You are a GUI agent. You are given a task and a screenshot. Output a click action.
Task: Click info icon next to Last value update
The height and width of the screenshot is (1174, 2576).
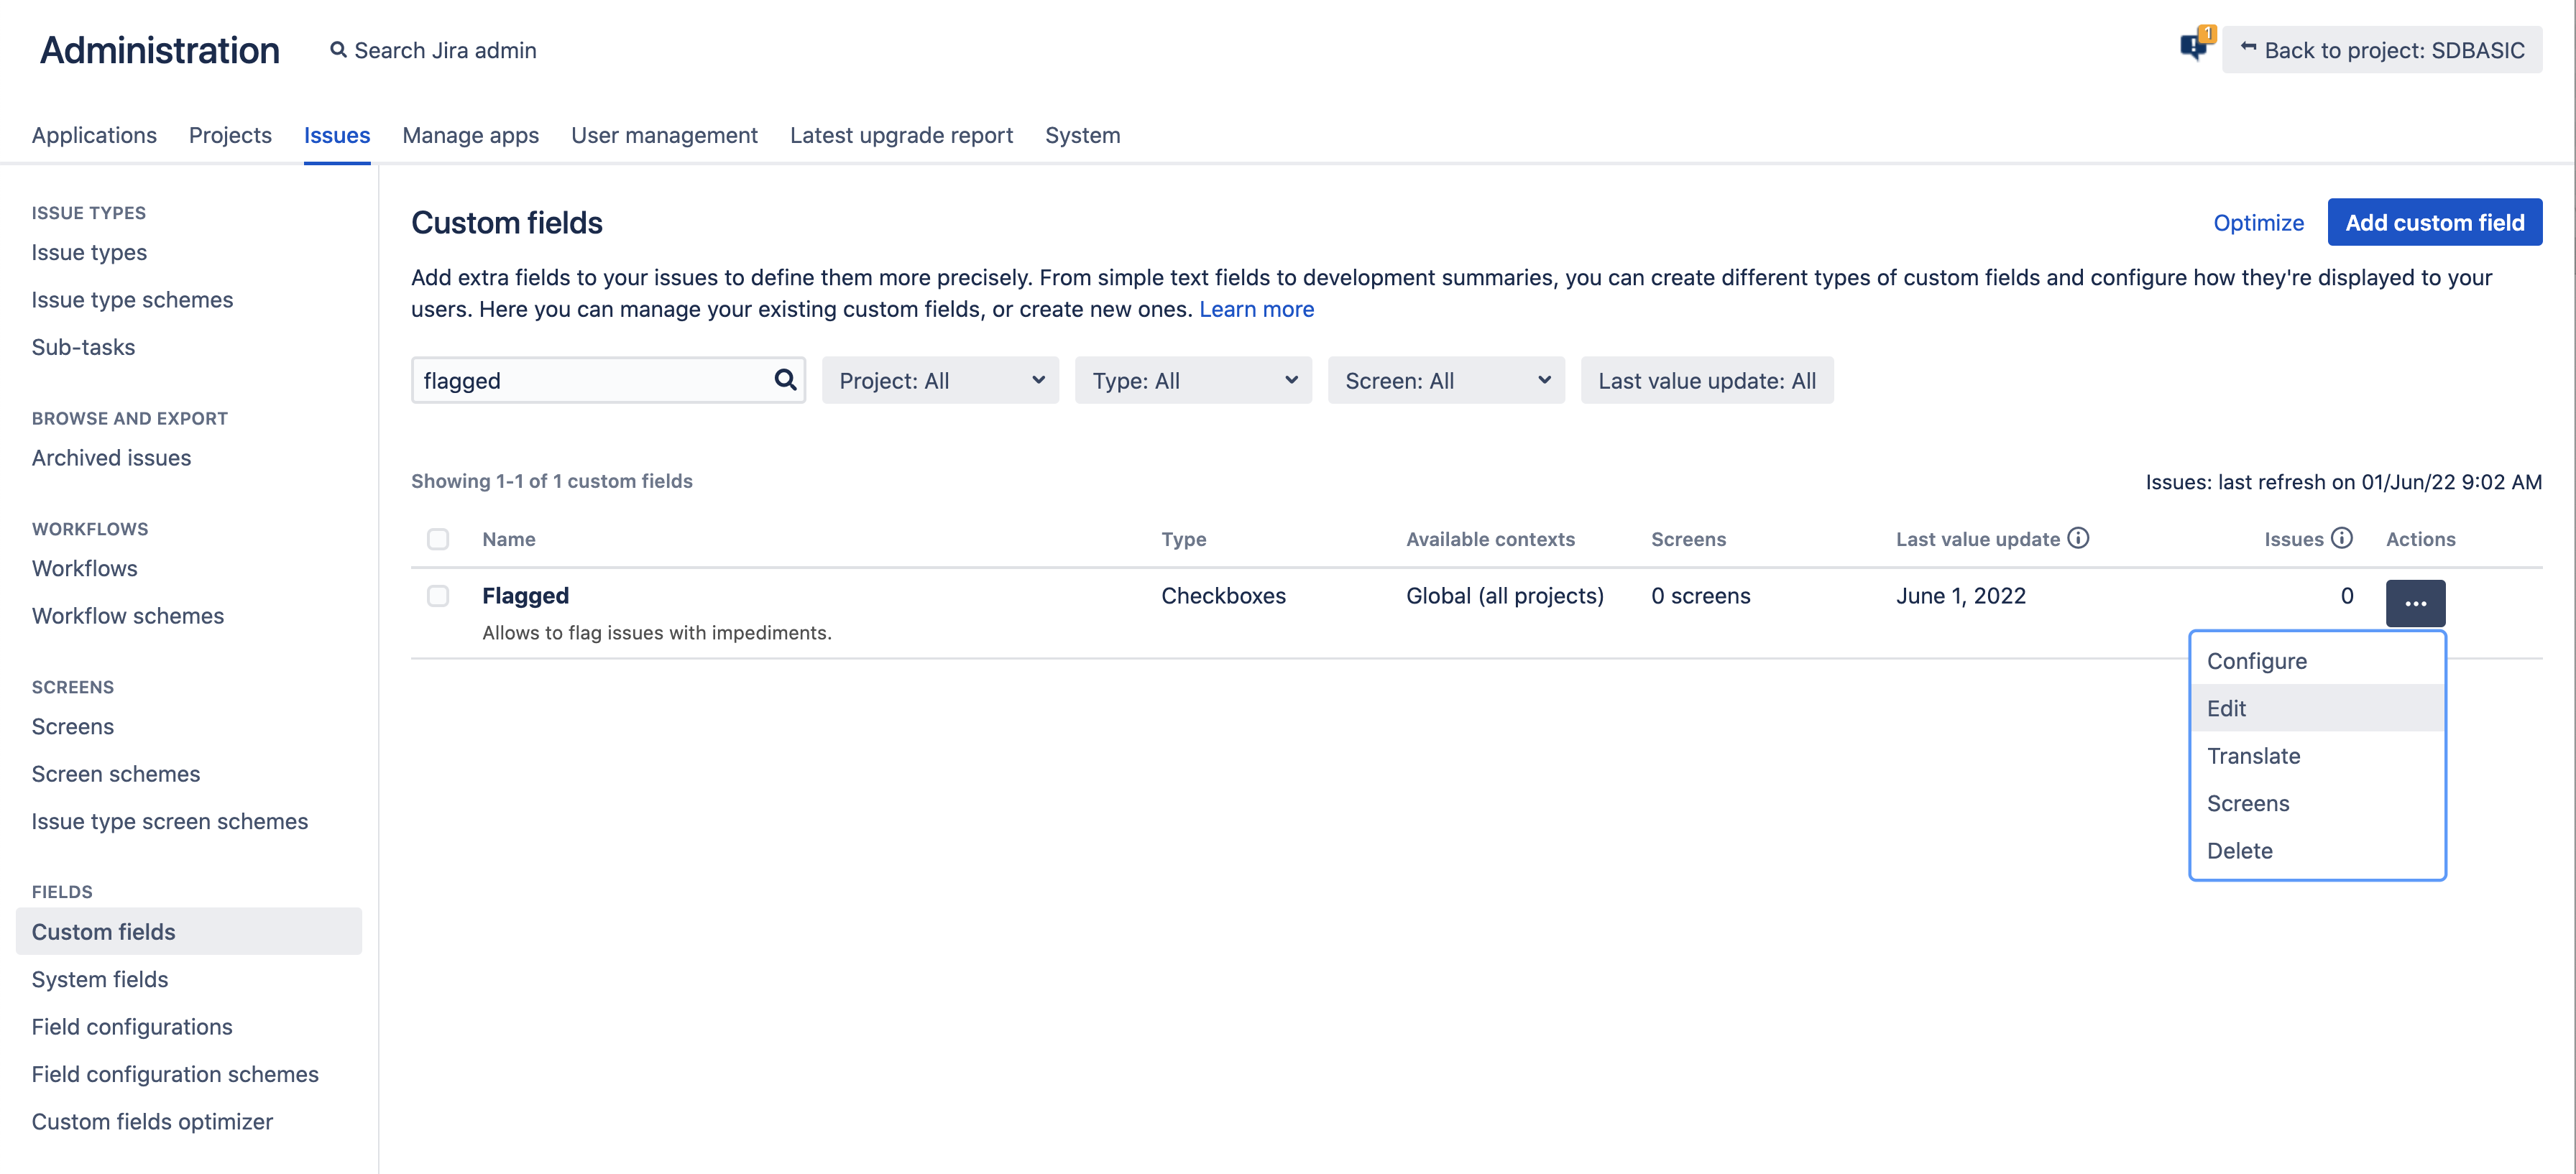tap(2078, 538)
